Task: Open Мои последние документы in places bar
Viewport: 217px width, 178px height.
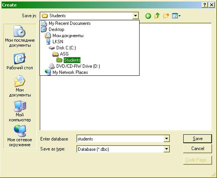Action: 20,36
